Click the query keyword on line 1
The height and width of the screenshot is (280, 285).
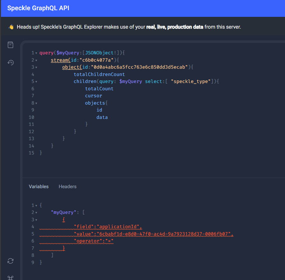pos(46,53)
